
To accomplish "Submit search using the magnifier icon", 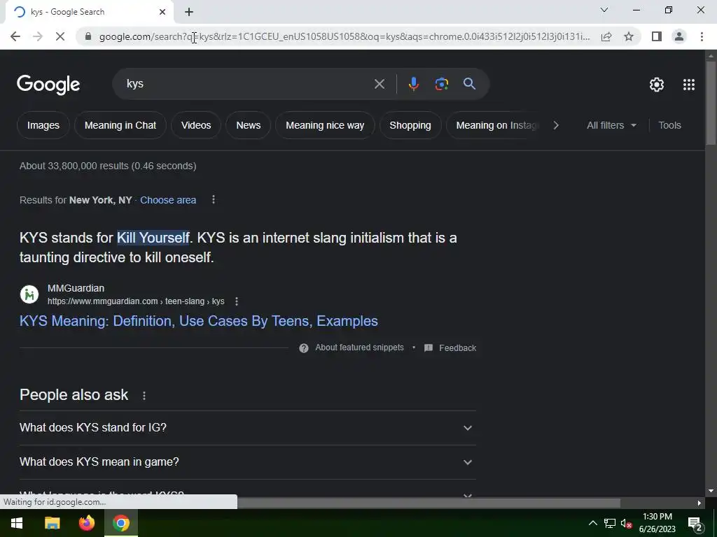I will 469,84.
